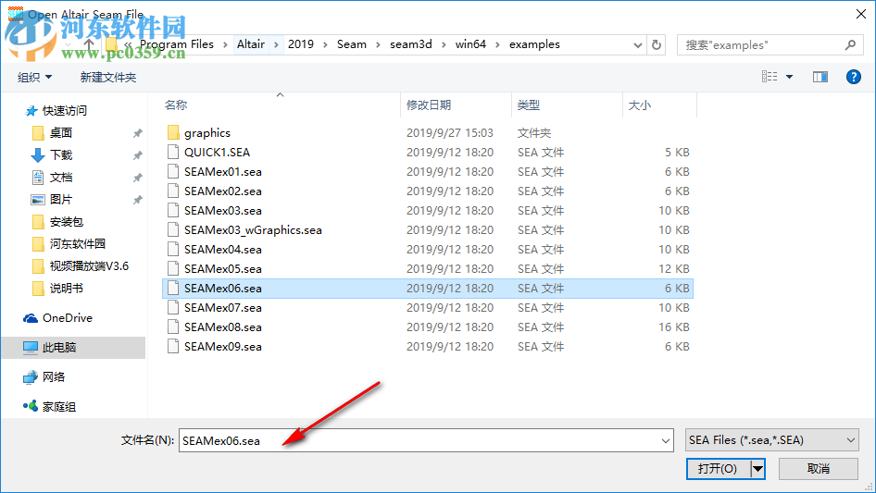The width and height of the screenshot is (876, 493).
Task: Sort by 类型 column header
Action: pos(529,105)
